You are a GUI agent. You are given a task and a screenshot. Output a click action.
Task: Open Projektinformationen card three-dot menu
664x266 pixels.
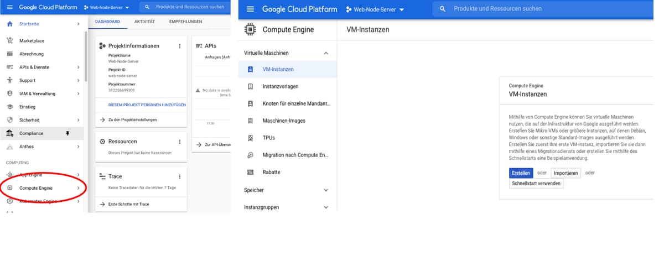pos(179,46)
